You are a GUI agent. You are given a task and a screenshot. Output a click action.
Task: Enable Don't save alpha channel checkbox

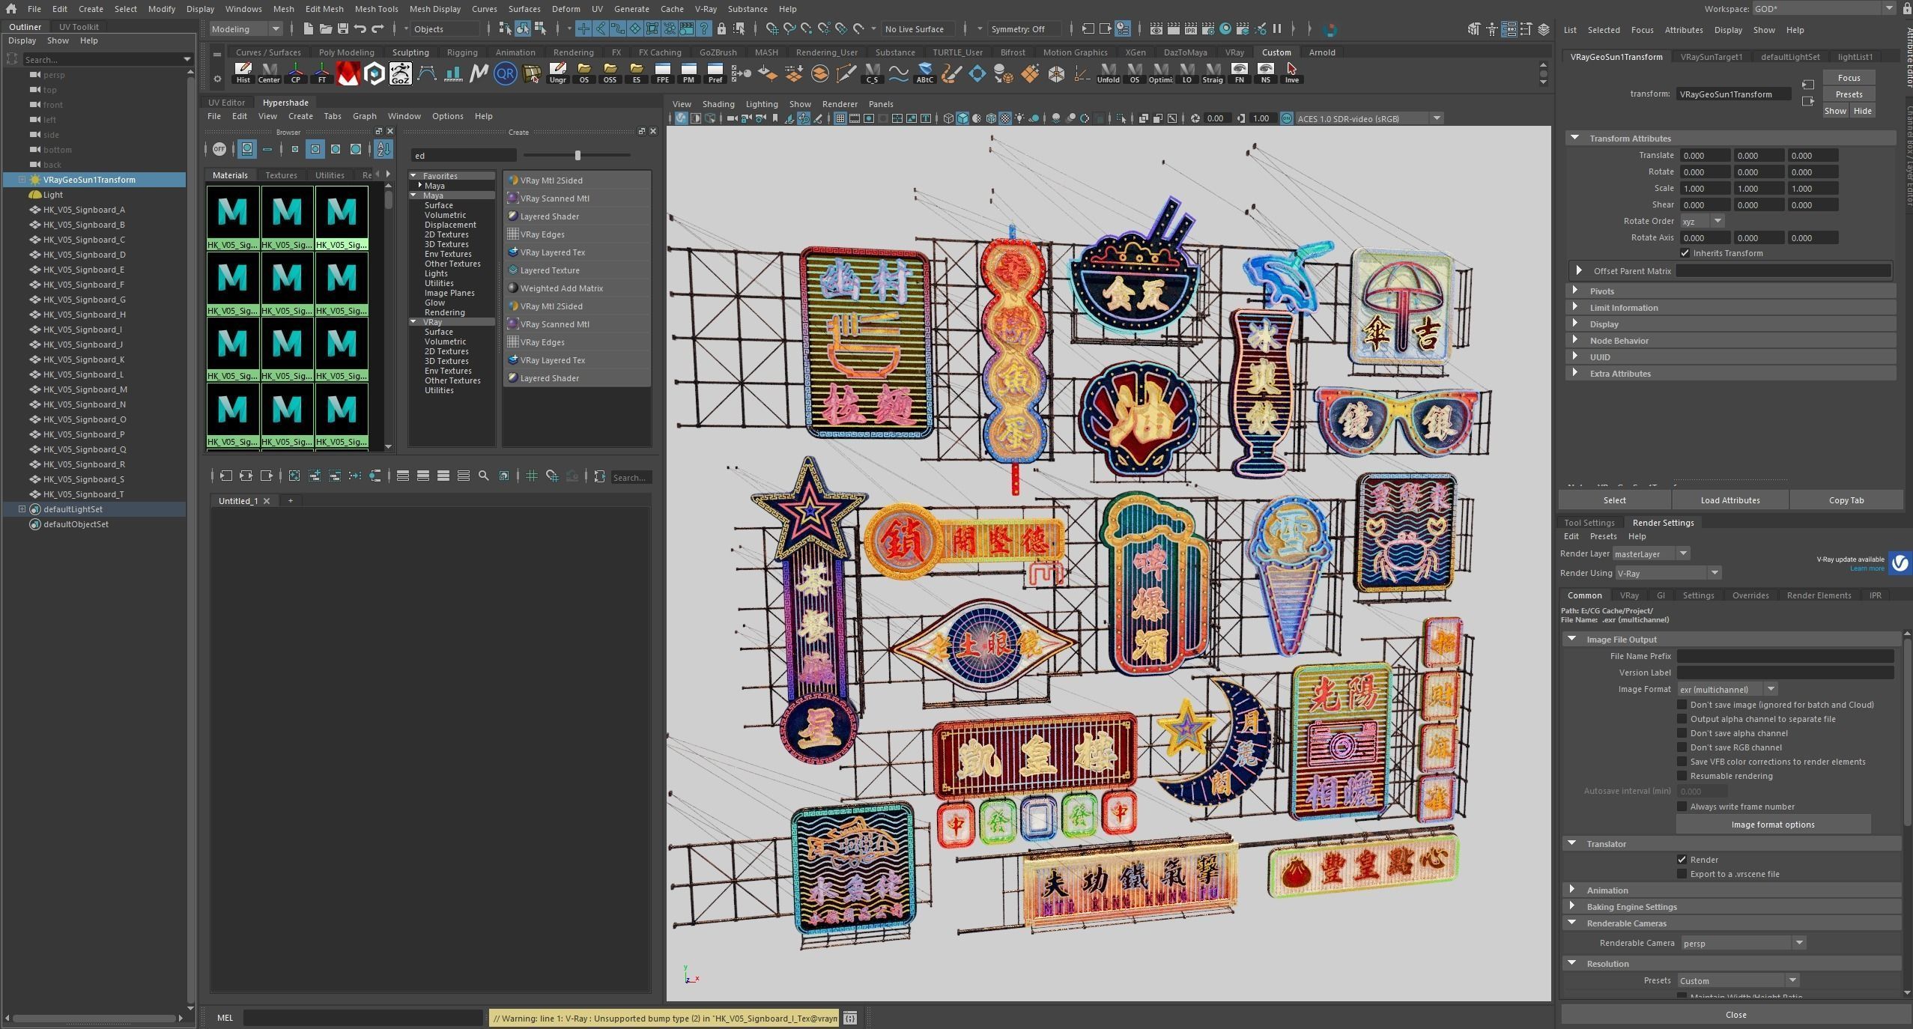1682,733
